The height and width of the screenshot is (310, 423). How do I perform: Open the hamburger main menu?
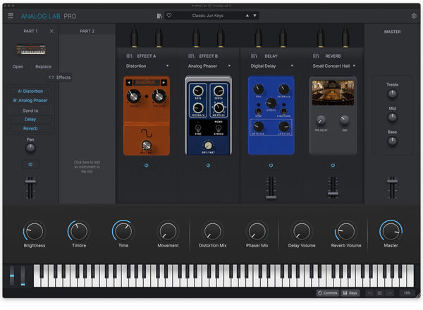pyautogui.click(x=10, y=15)
